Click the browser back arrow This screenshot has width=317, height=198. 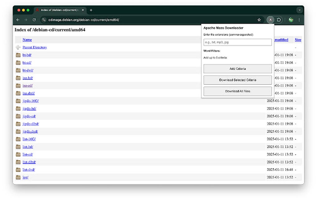(18, 20)
